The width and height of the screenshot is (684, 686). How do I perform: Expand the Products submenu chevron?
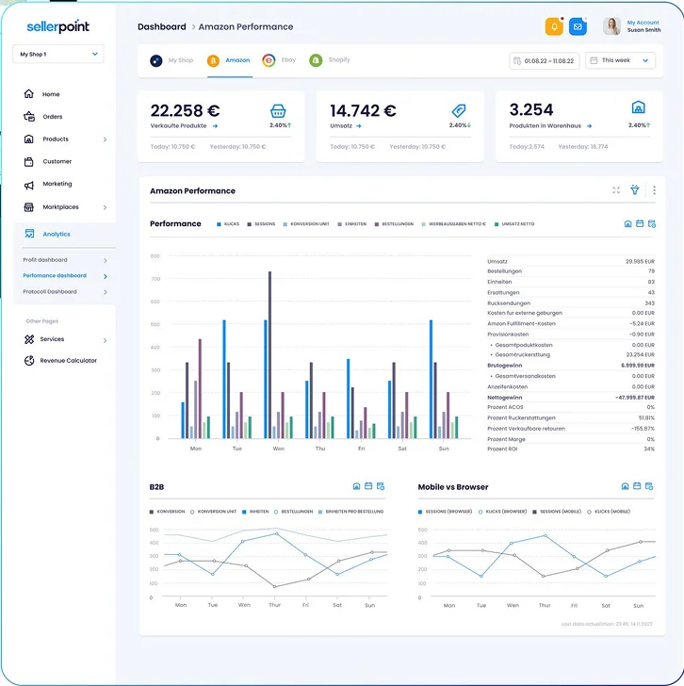coord(105,139)
